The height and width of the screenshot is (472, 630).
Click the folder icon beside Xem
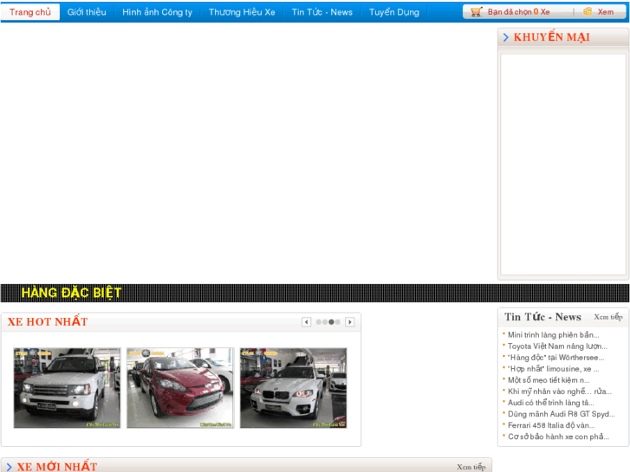click(588, 12)
